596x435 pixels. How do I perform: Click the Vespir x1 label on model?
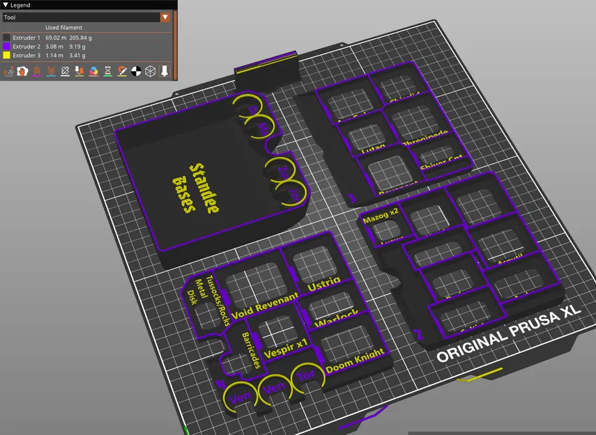(x=286, y=349)
